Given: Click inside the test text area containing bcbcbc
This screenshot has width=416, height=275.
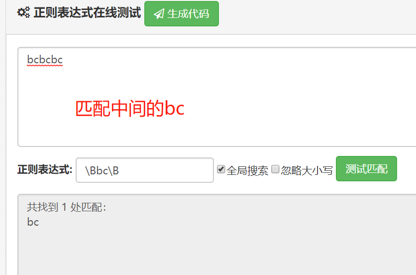Looking at the screenshot, I should 217,97.
